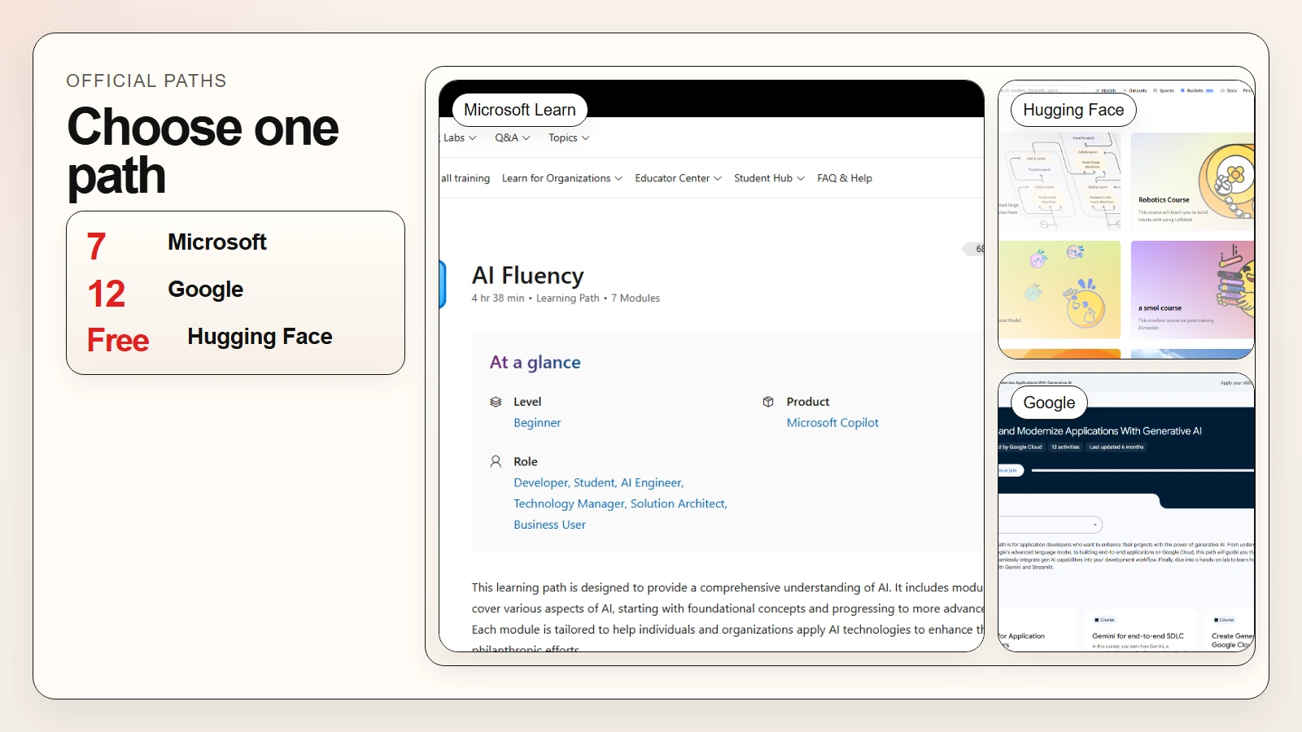Follow the Student role link
This screenshot has width=1302, height=732.
click(x=594, y=482)
